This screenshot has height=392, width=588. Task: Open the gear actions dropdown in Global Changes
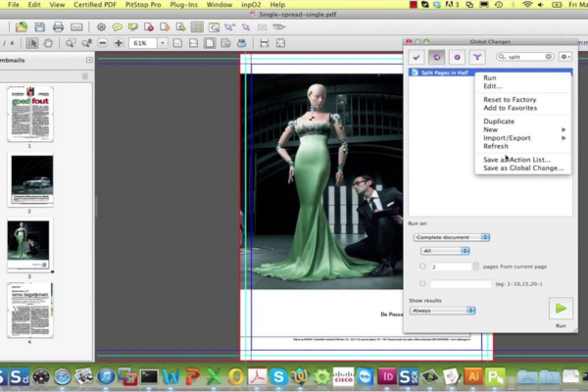coord(565,57)
